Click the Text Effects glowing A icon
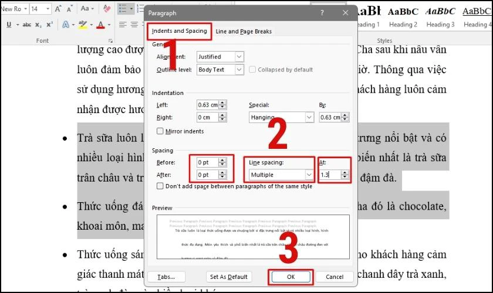The image size is (493, 293). (x=65, y=25)
